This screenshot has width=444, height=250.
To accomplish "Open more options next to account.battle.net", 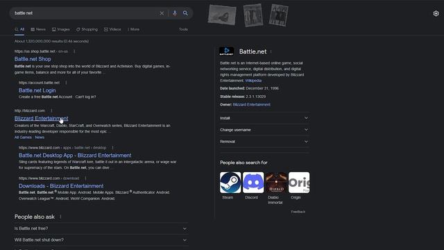I will click(x=66, y=83).
